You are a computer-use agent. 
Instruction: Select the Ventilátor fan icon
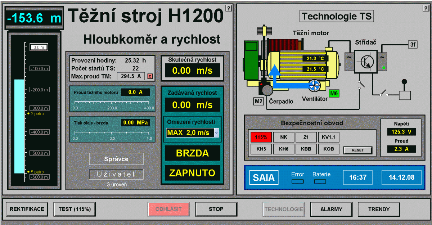pyautogui.click(x=315, y=86)
